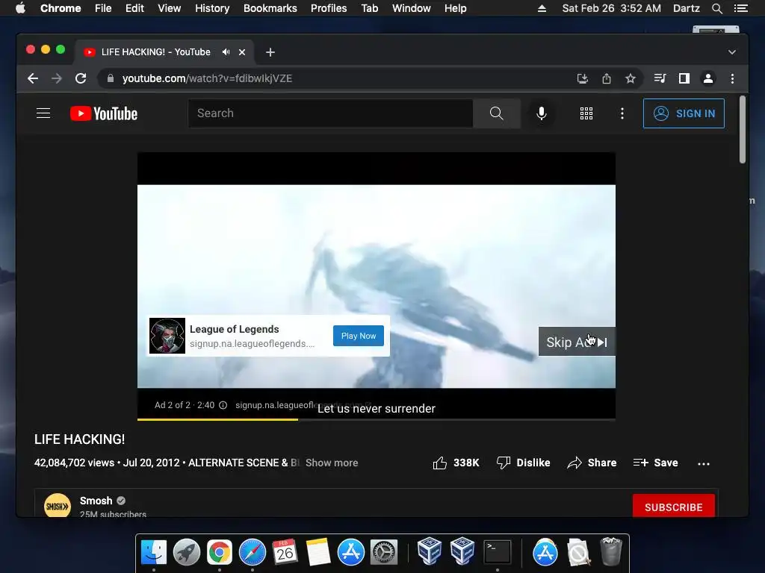
Task: Expand description with Show more
Action: click(332, 463)
